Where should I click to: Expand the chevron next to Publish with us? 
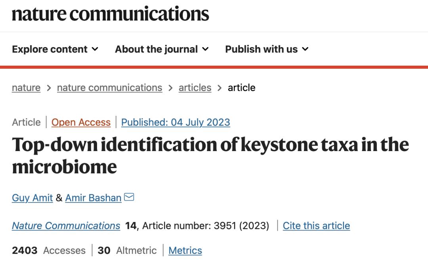tap(305, 49)
